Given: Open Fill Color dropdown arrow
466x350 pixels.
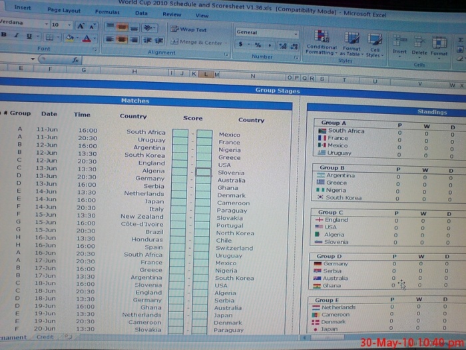Looking at the screenshot, I should (x=77, y=38).
